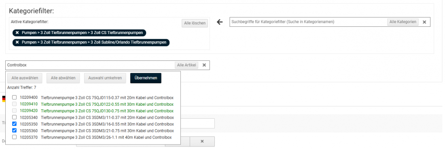Focus the Kategoriefilter search input
The image size is (445, 149).
click(308, 22)
